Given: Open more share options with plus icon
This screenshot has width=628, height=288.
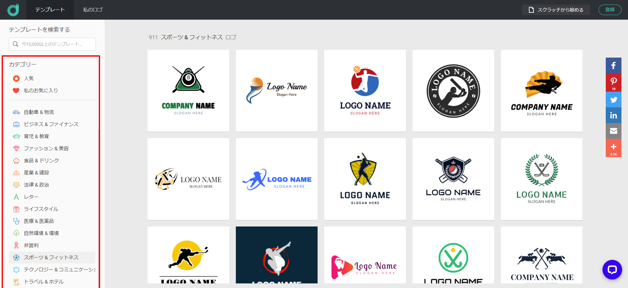Looking at the screenshot, I should point(613,148).
